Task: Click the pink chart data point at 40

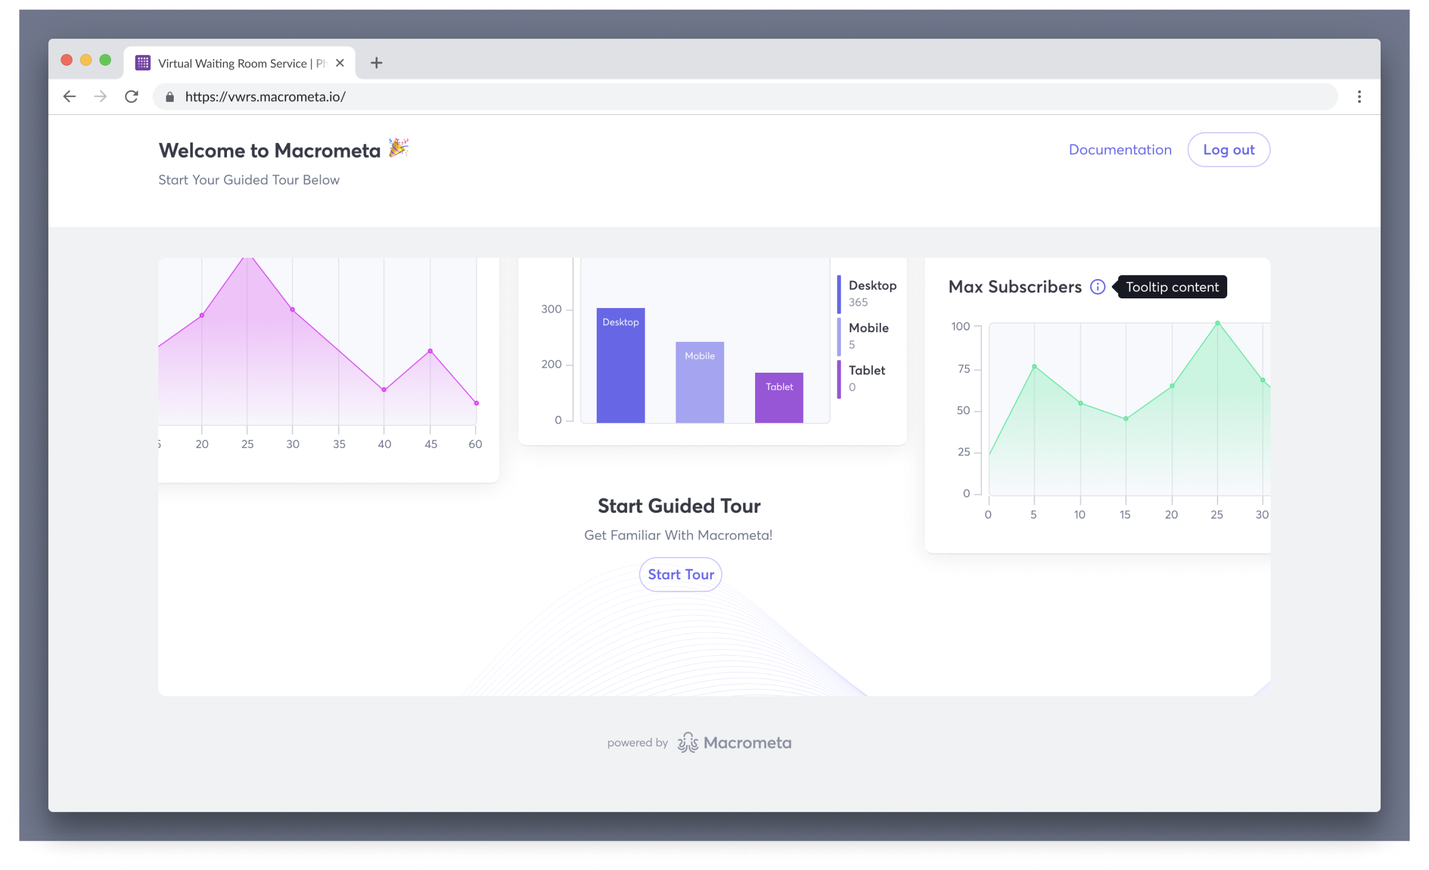Action: pos(384,390)
